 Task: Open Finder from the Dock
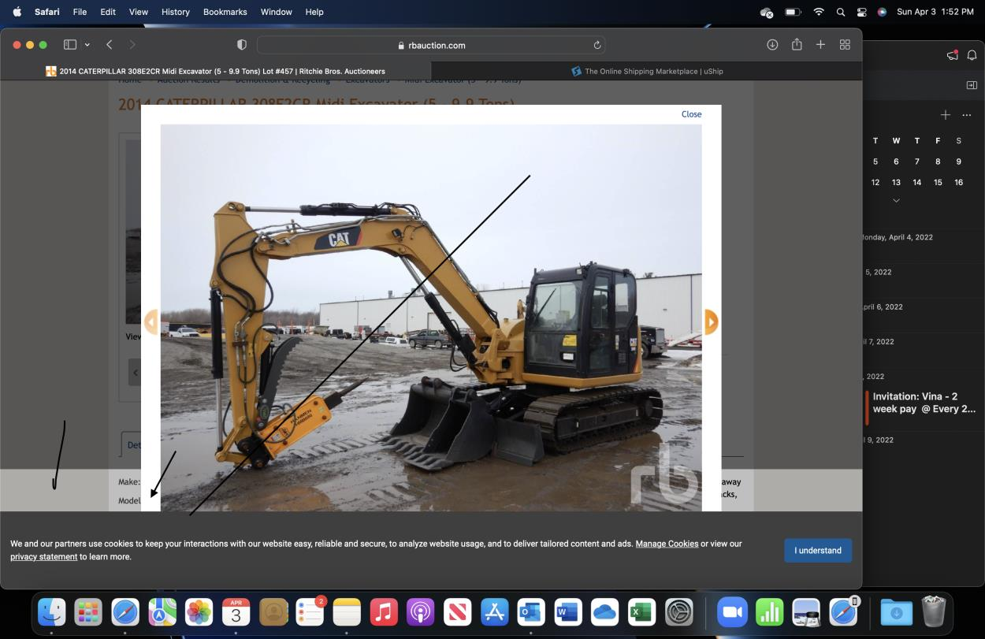52,612
